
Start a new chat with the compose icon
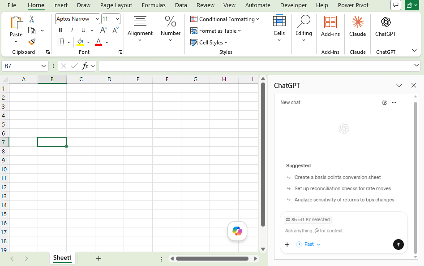click(384, 103)
